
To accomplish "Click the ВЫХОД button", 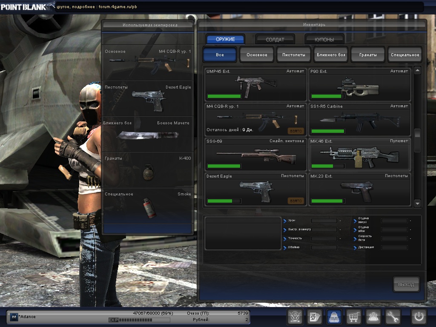I will point(406,284).
